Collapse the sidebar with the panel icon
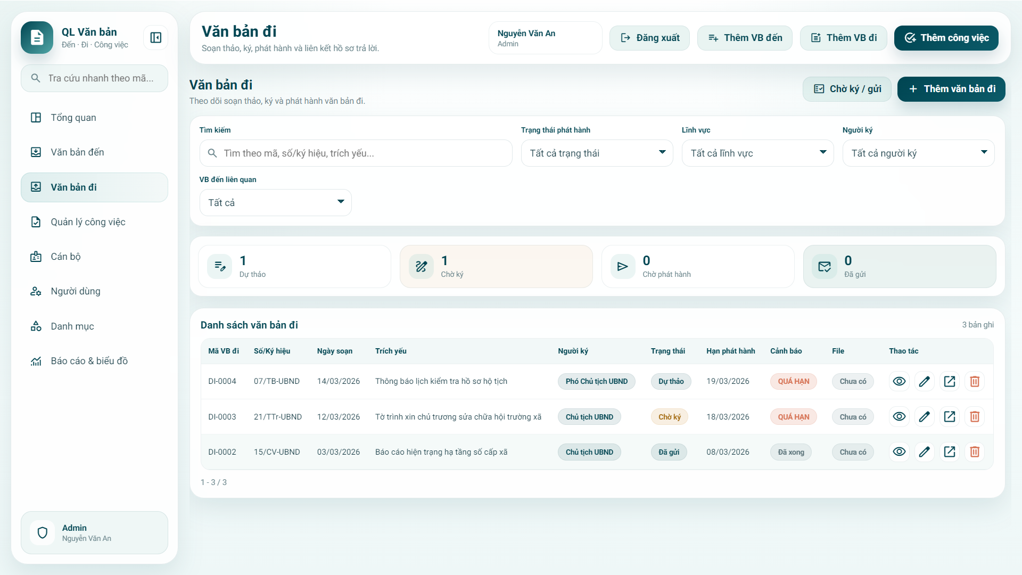Screen dimensions: 1022x575 155,38
